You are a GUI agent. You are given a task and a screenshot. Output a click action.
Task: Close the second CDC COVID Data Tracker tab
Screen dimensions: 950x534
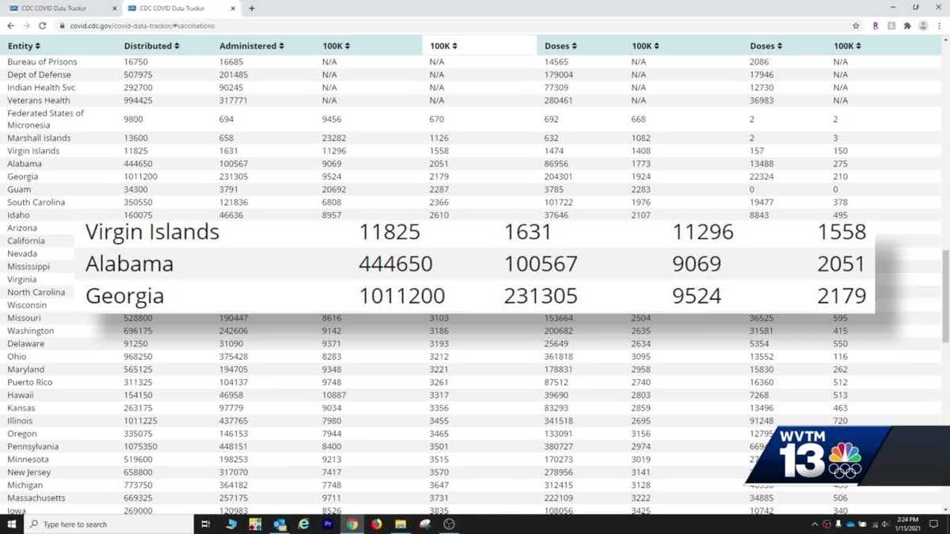pyautogui.click(x=234, y=8)
